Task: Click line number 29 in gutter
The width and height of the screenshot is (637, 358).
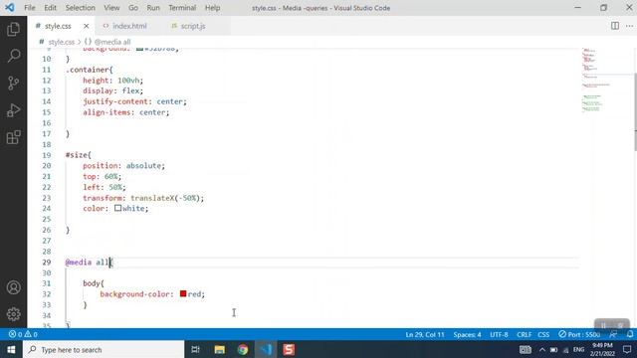Action: [x=47, y=263]
